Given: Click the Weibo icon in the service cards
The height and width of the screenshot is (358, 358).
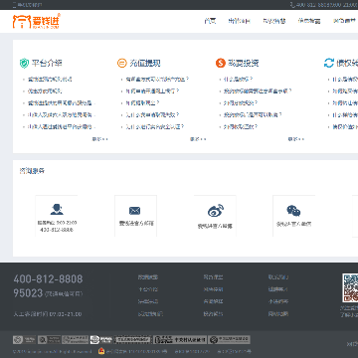Looking at the screenshot, I should (216, 211).
